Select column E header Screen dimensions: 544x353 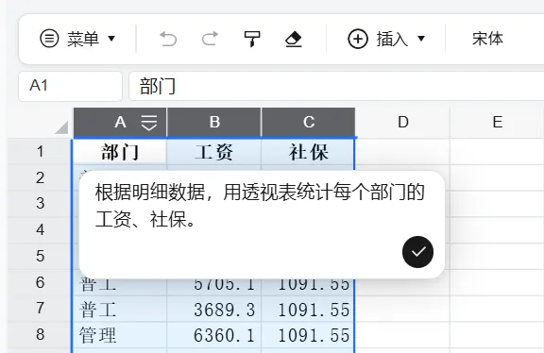(498, 123)
